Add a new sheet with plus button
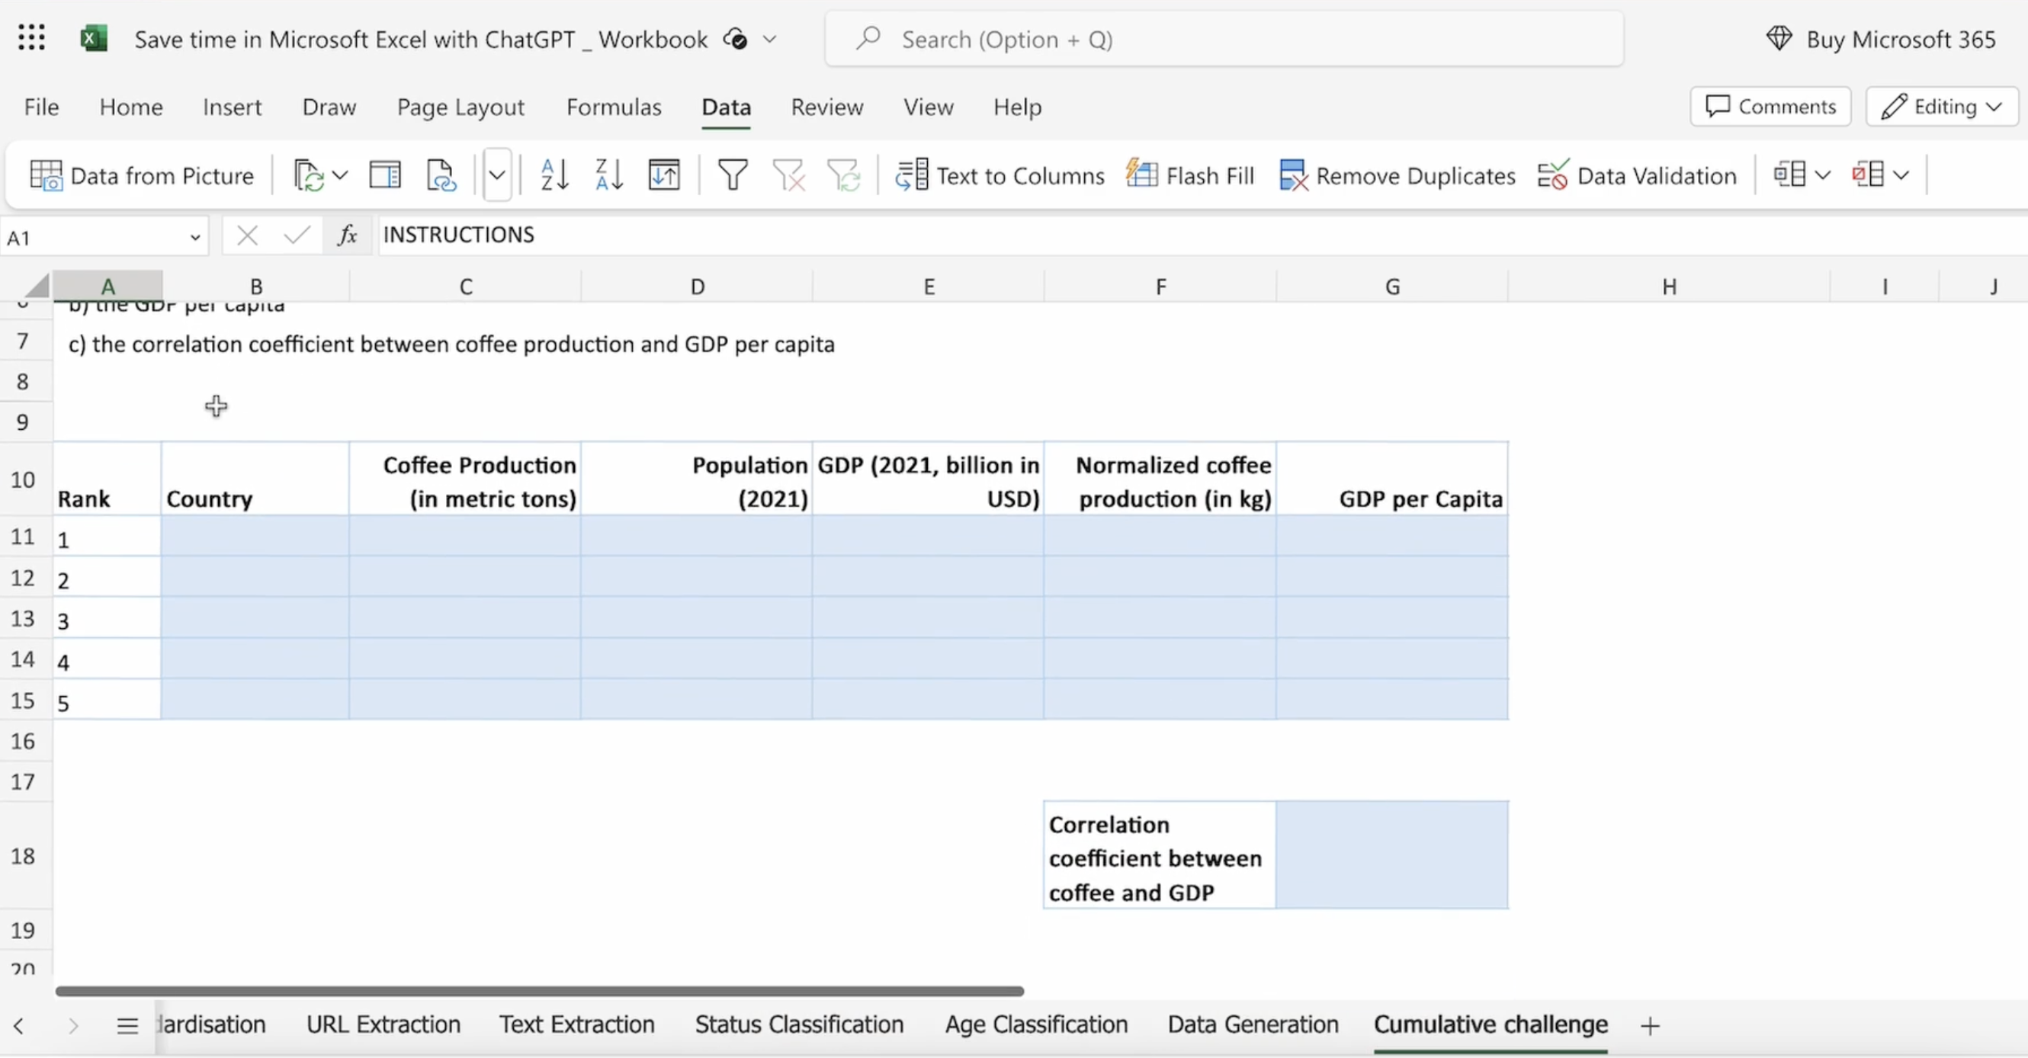This screenshot has height=1058, width=2028. coord(1650,1026)
